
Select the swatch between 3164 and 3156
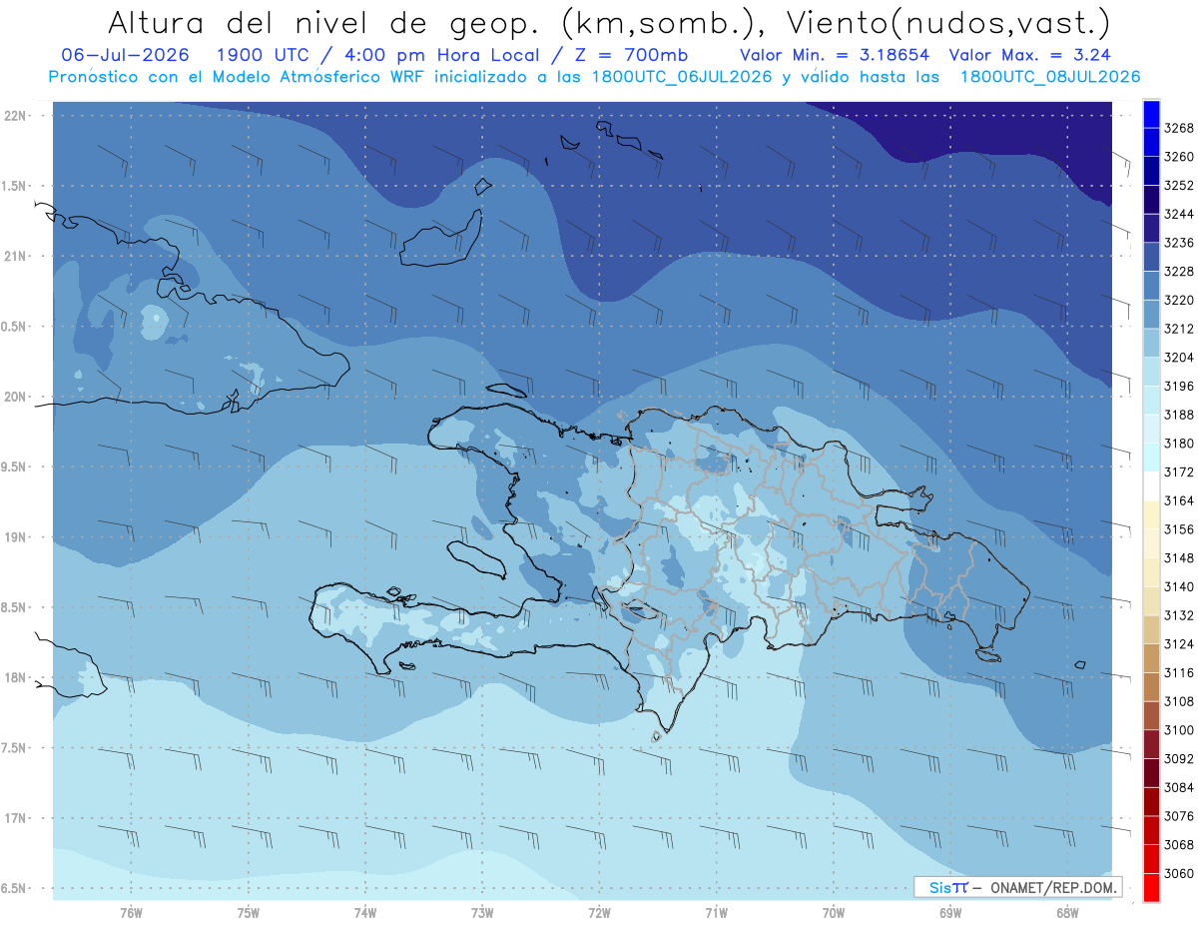coord(1151,514)
